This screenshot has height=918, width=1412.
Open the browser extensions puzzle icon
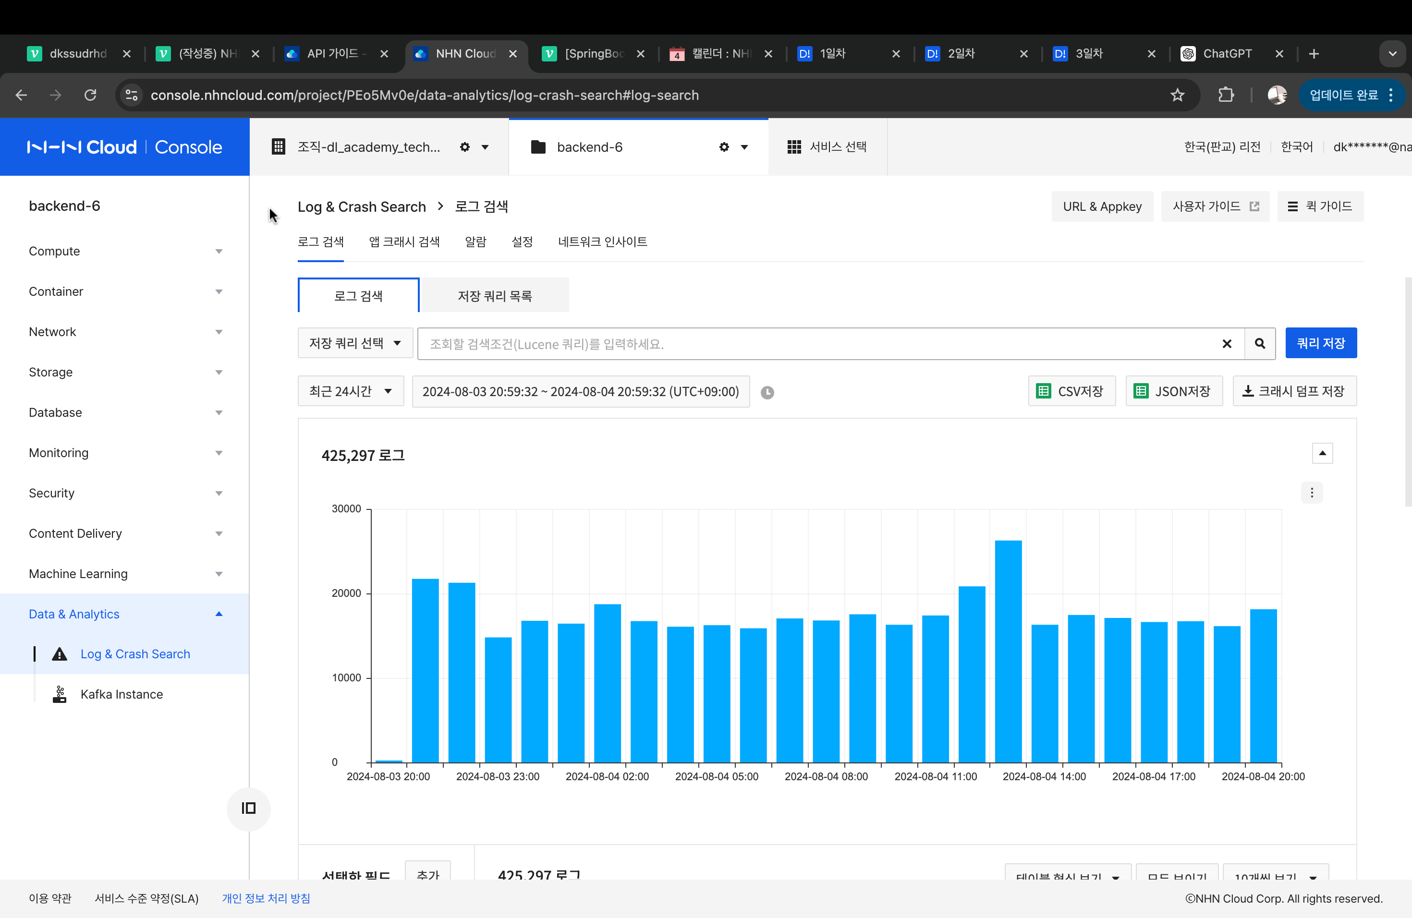tap(1226, 95)
